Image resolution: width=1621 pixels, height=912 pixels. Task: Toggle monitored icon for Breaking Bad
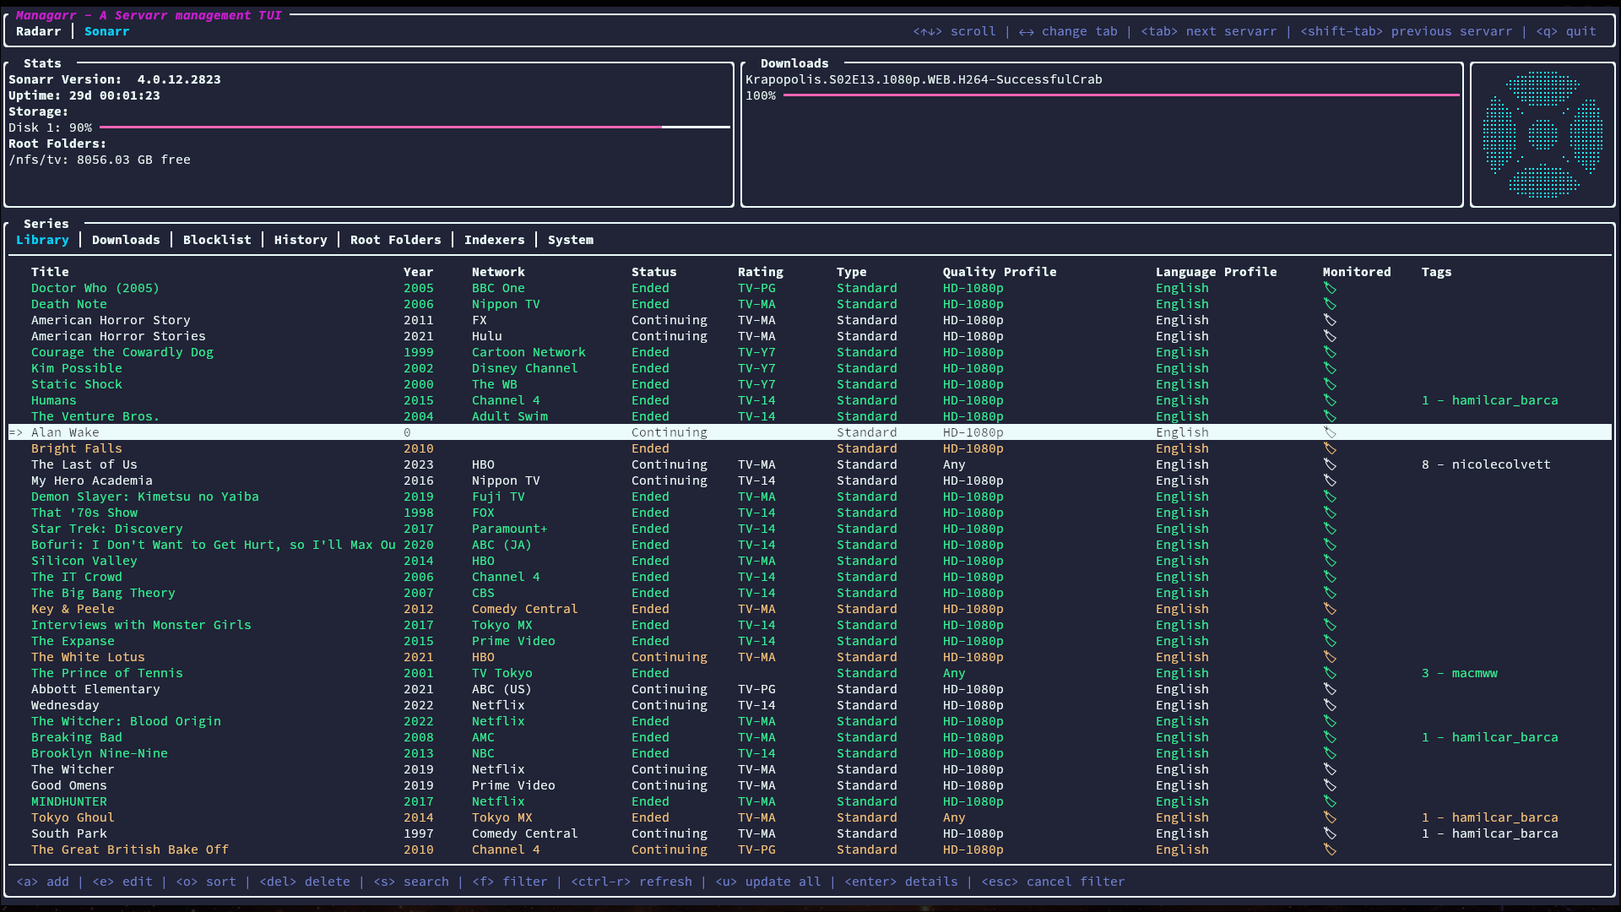pos(1330,737)
